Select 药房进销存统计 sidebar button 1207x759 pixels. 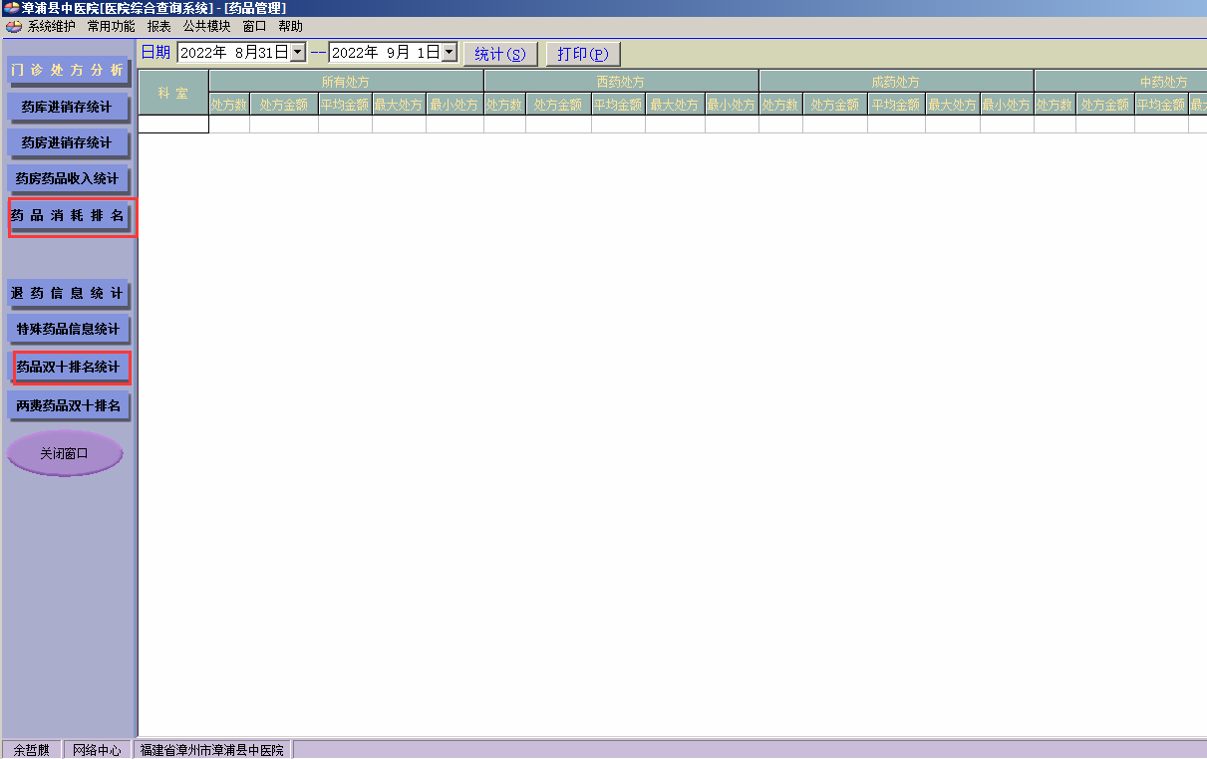(68, 143)
